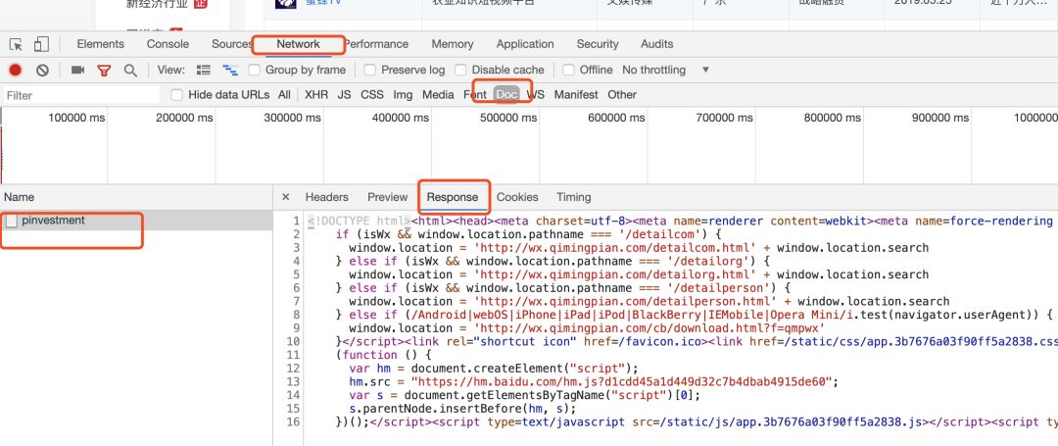The height and width of the screenshot is (446, 1058).
Task: Open the Elements panel tab
Action: click(x=101, y=44)
